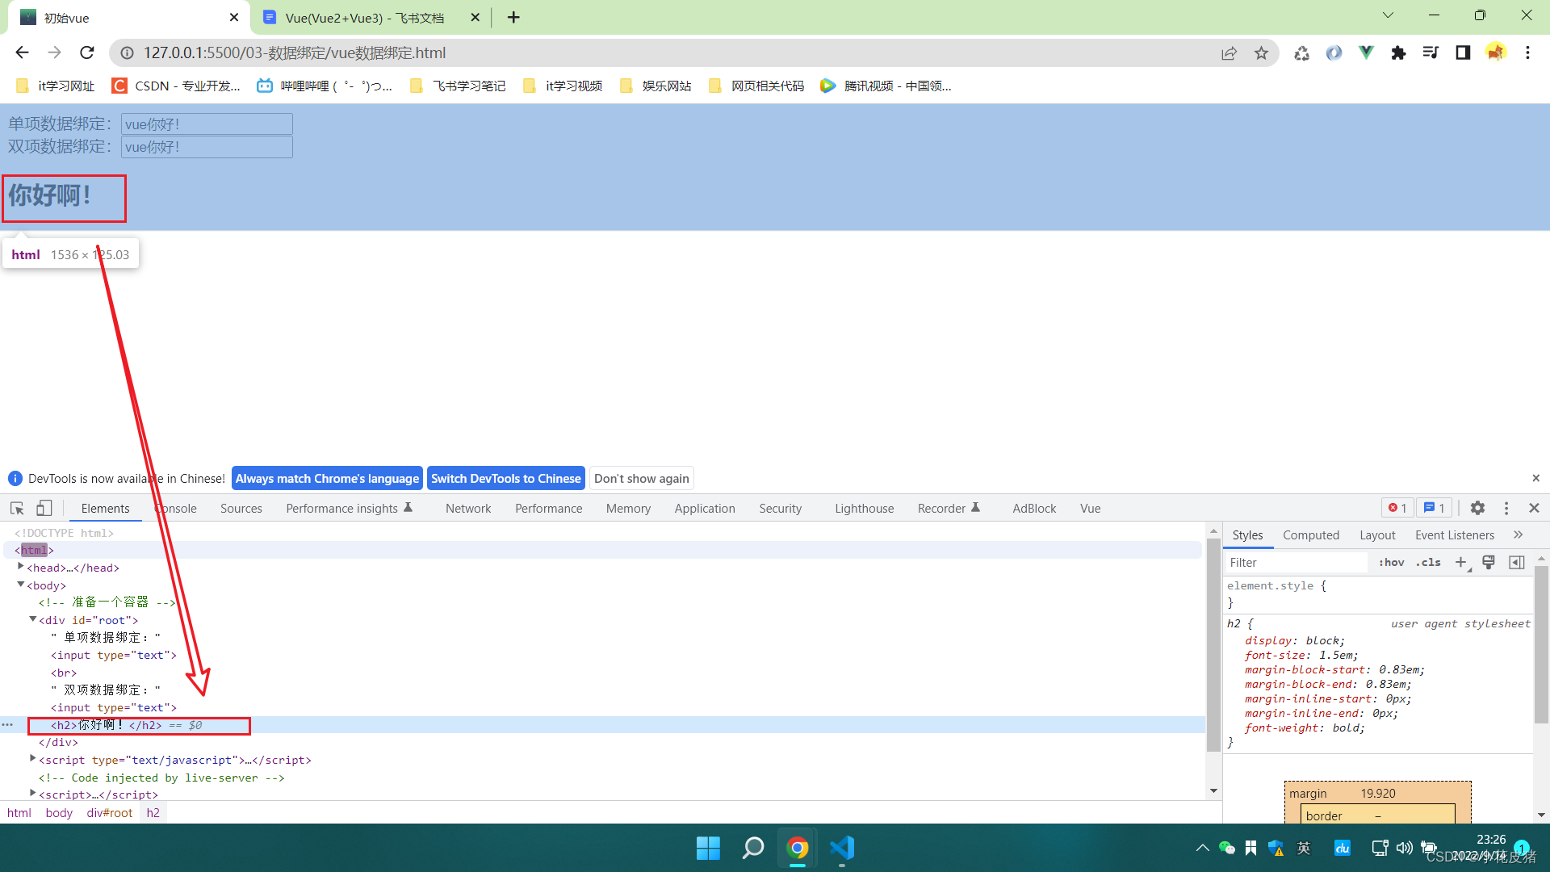
Task: Expand the head element node
Action: click(x=21, y=568)
